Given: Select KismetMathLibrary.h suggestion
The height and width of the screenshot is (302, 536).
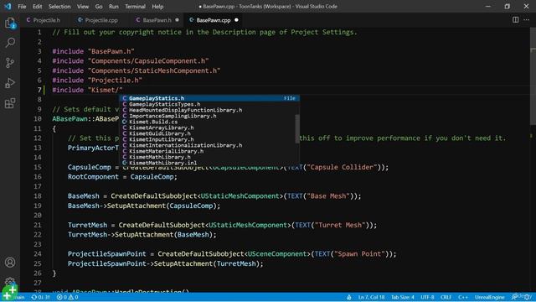Looking at the screenshot, I should 207,157.
